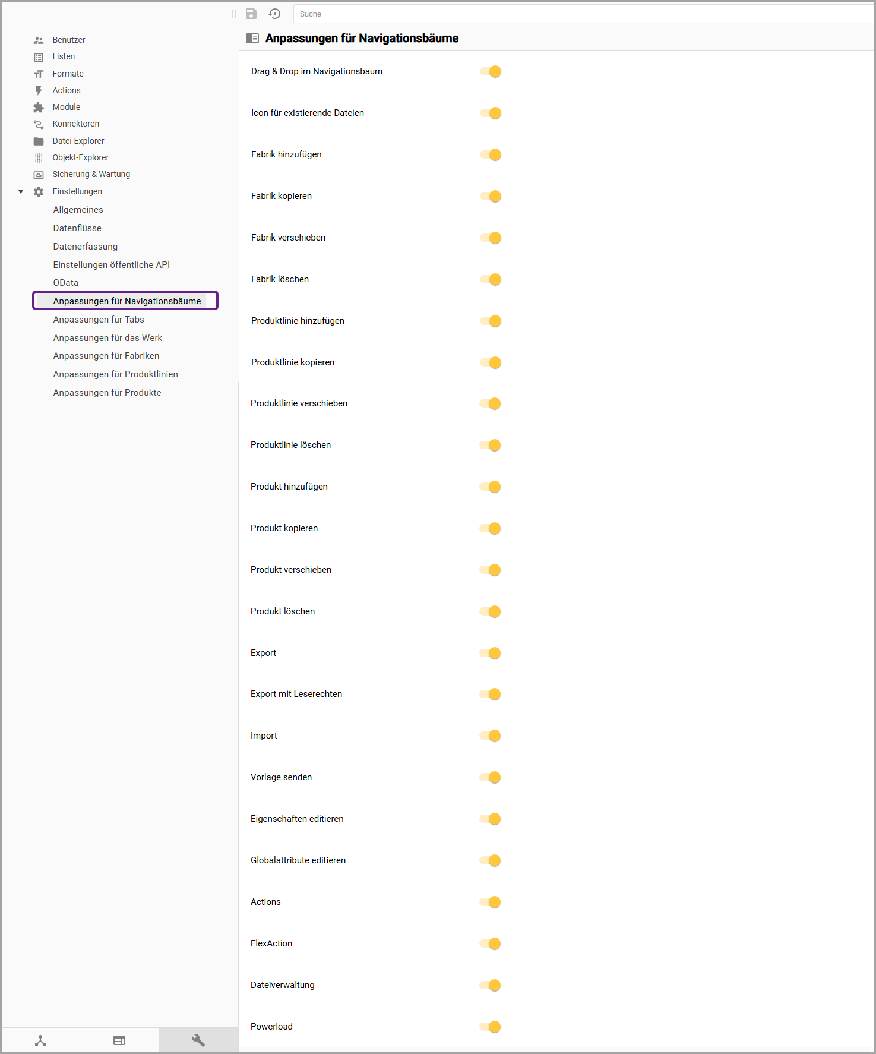Turn off Export mit Leserechten toggle
Screen dimensions: 876x1054
coord(491,695)
